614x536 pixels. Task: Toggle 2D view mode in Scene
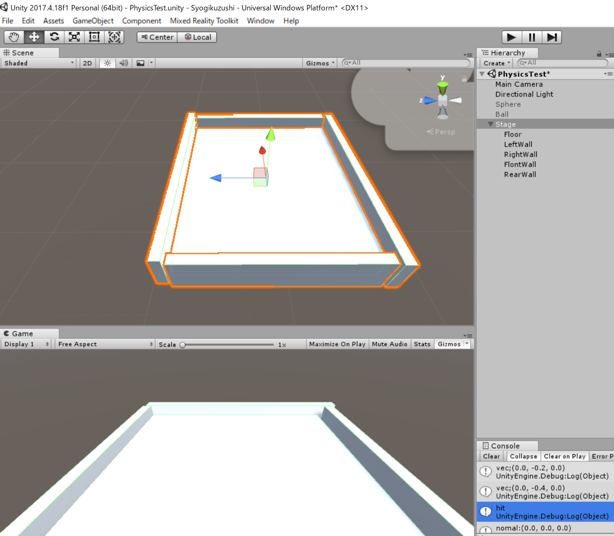click(x=87, y=63)
